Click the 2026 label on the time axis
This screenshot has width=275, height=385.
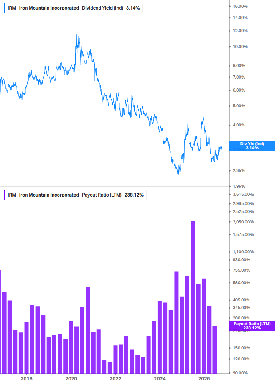[204, 378]
